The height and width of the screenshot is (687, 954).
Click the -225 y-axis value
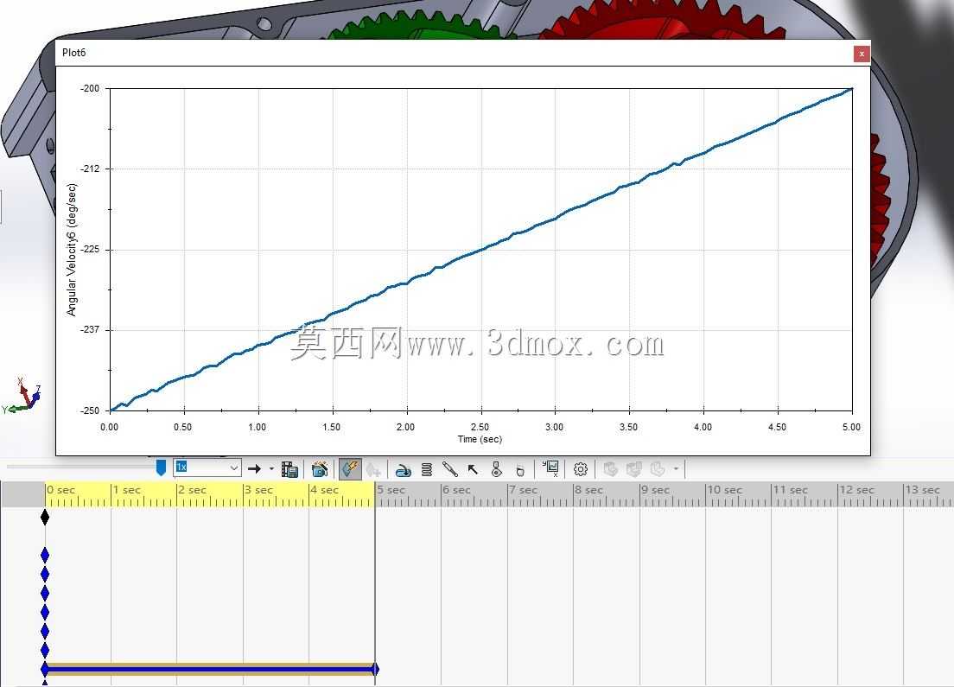pyautogui.click(x=90, y=250)
